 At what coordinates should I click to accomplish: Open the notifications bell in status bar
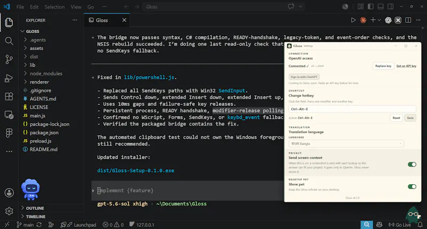tap(420, 225)
